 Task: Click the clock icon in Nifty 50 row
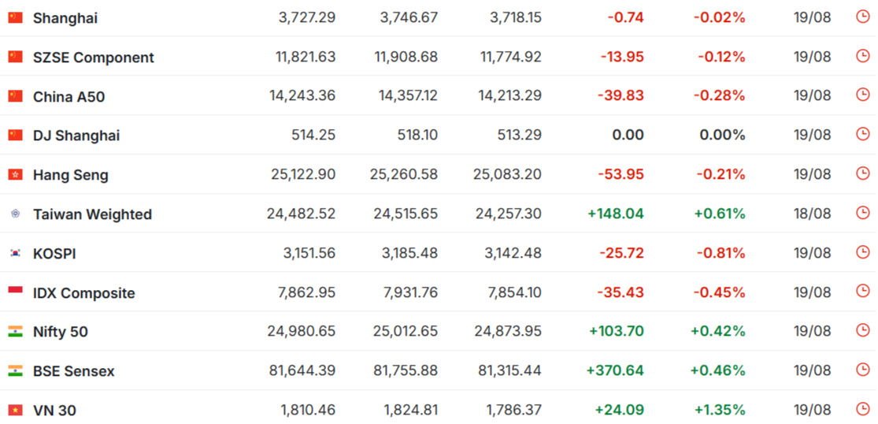pyautogui.click(x=863, y=330)
